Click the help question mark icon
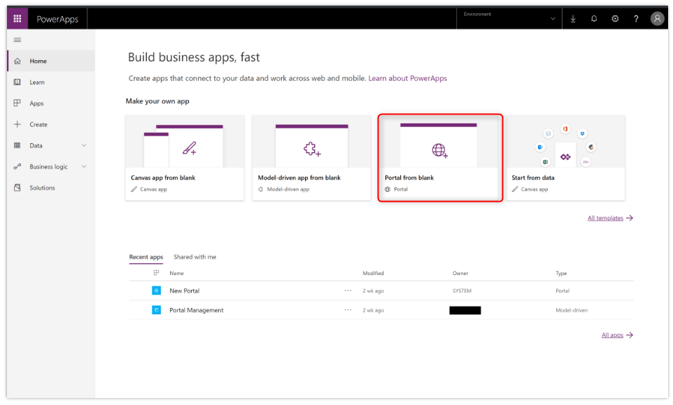 (636, 18)
